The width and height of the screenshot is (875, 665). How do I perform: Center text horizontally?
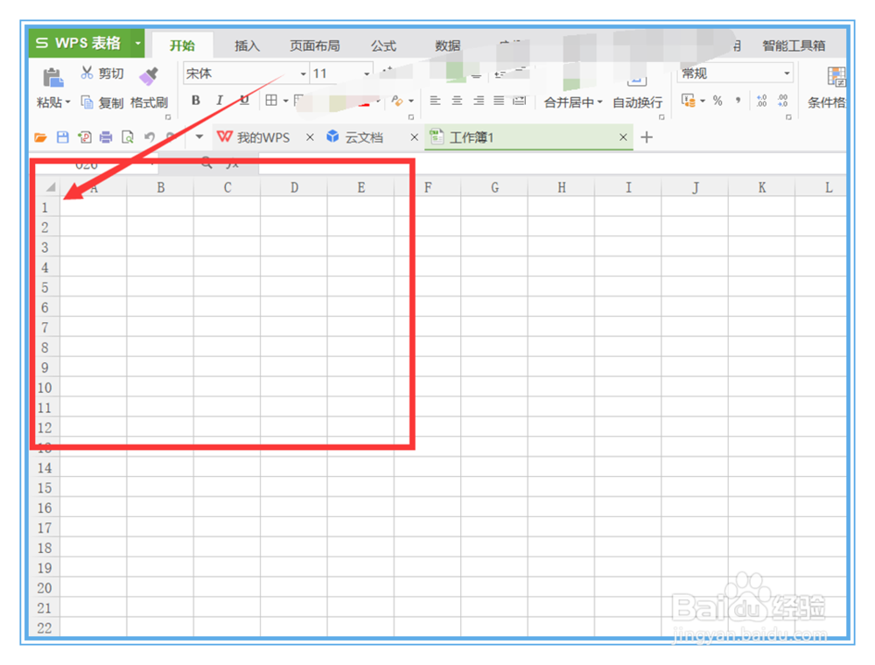point(457,101)
